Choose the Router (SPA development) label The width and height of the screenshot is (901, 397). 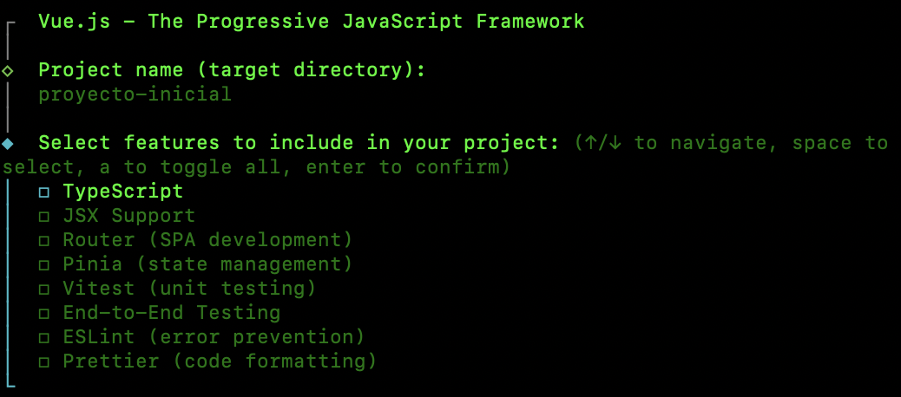click(x=207, y=240)
